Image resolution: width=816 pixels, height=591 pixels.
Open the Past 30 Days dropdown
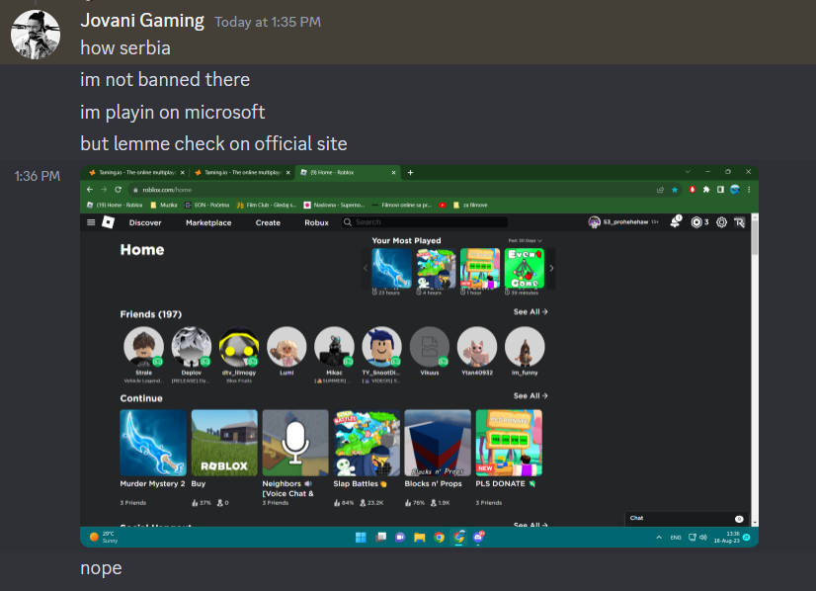(x=526, y=240)
